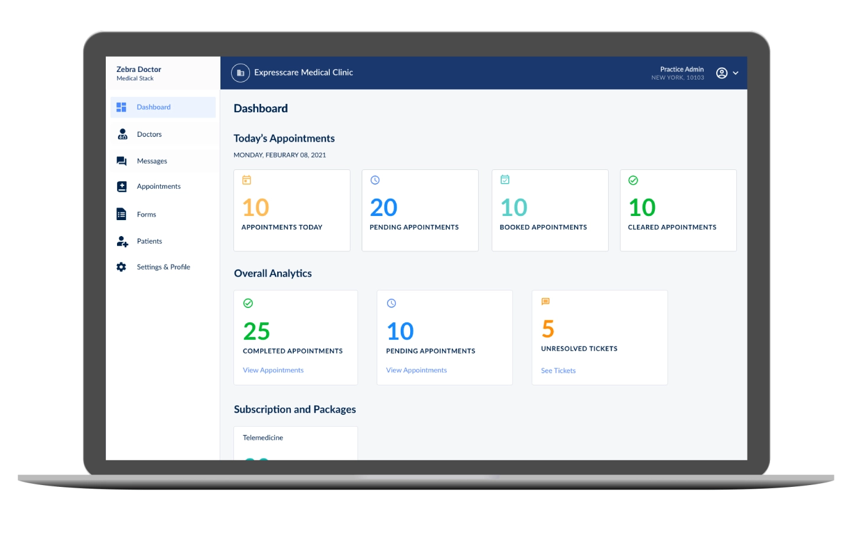
Task: Click the Doctors icon in sidebar
Action: point(122,135)
